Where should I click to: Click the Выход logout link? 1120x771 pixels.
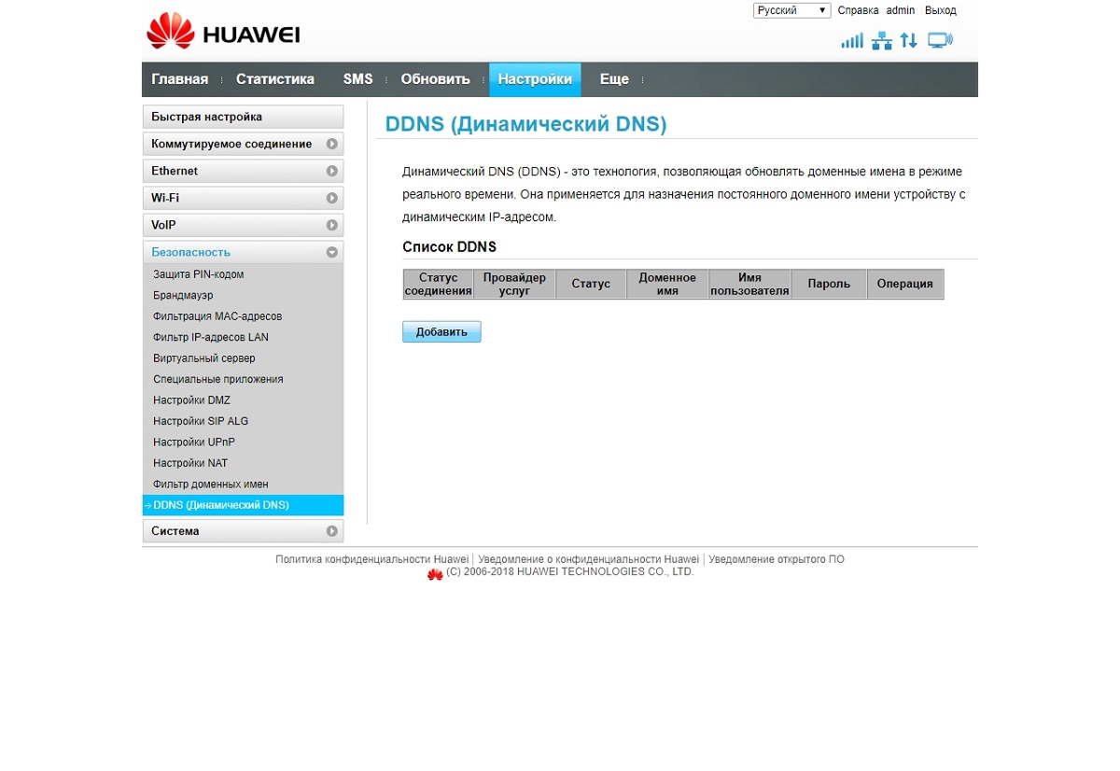tap(941, 10)
